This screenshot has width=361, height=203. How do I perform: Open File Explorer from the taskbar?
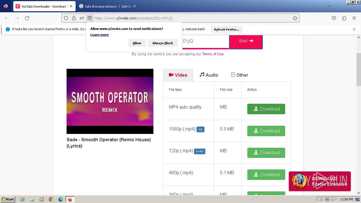point(32,199)
